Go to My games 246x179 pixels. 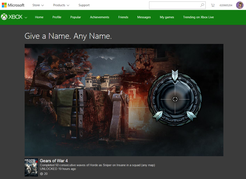167,17
